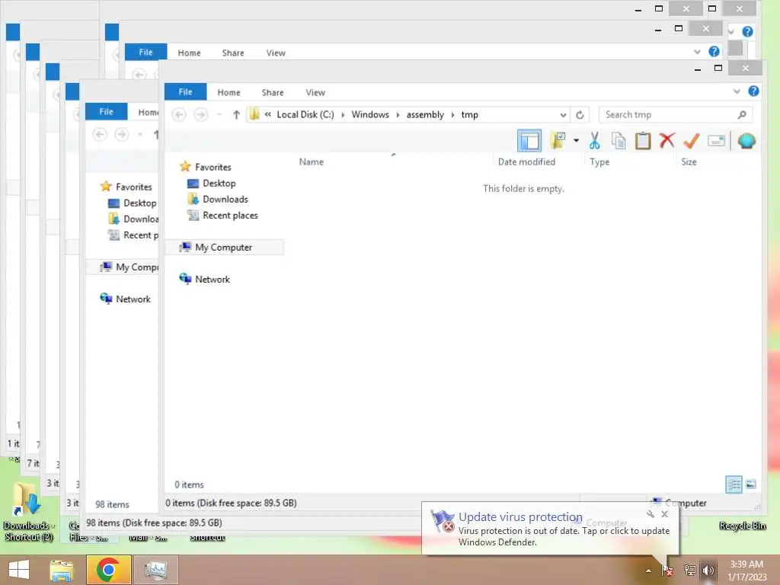Click Update virus protection notification title
Viewport: 780px width, 585px height.
[x=520, y=517]
